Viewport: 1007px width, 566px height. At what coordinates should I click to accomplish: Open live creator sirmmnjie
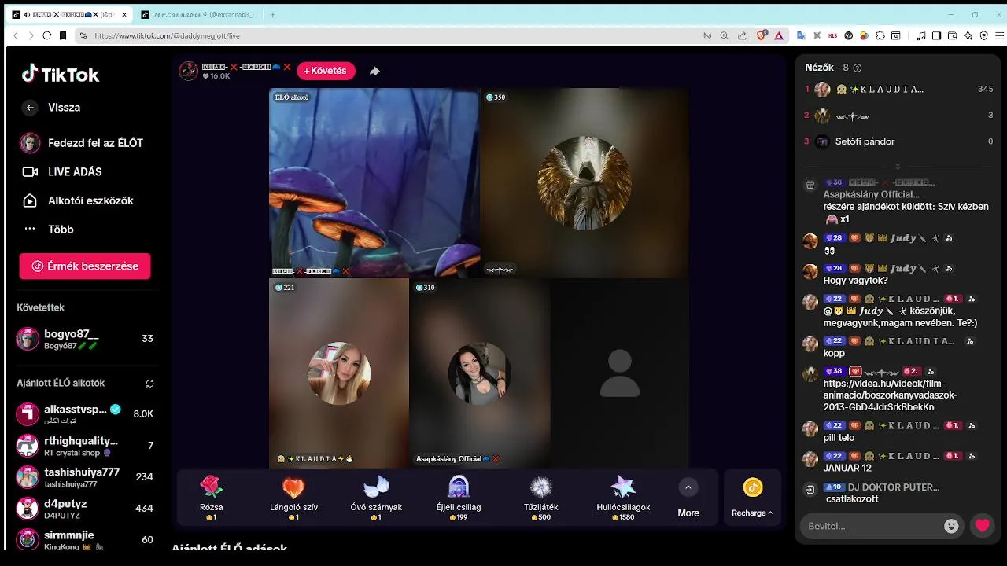tap(85, 540)
